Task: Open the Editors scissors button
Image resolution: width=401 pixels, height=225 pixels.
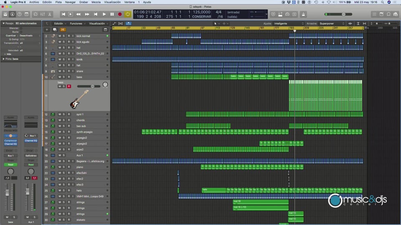Action: point(50,14)
